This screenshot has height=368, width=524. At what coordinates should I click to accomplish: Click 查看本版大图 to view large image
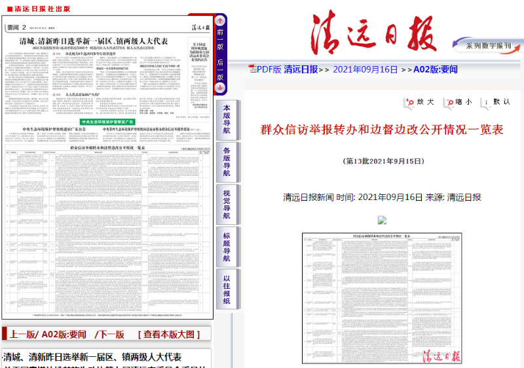pos(169,334)
